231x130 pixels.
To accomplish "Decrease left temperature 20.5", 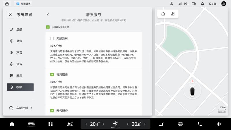I will [86, 124].
